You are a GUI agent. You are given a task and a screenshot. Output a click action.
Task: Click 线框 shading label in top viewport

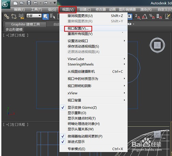tap(21, 35)
